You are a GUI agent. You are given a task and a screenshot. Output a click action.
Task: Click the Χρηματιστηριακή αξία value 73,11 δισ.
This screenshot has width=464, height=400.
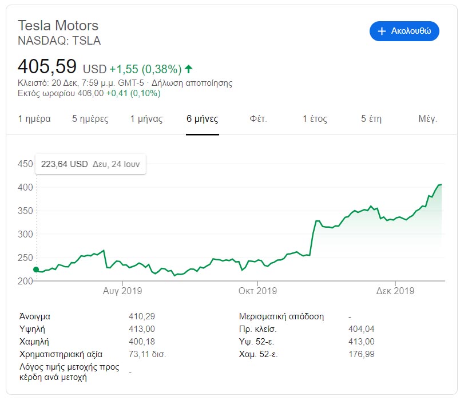[148, 354]
